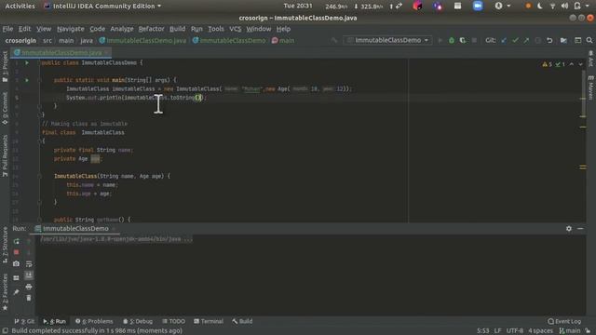
Task: Open IntelliJ IDEA app menu in top bar
Action: 102,7
